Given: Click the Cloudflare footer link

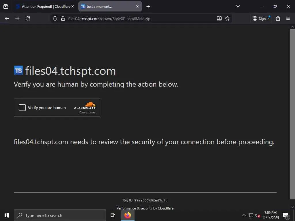Looking at the screenshot, I should point(166,208).
